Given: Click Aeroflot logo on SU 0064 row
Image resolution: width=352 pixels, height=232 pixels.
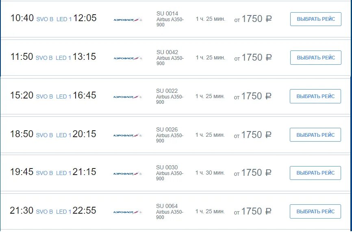Looking at the screenshot, I should click(127, 212).
